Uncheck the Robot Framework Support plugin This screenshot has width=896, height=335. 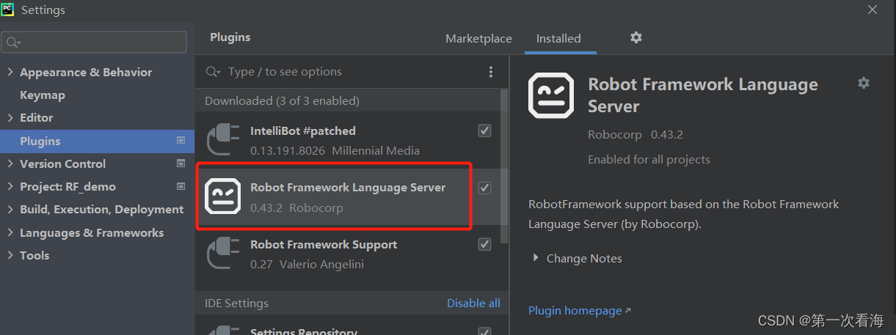pos(484,244)
